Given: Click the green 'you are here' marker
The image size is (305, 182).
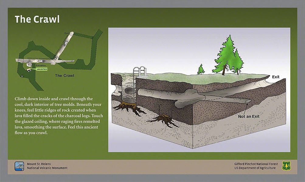Looking at the screenshot, I should [x=42, y=69].
